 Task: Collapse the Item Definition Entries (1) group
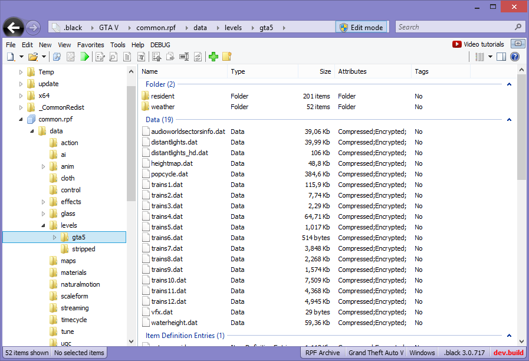509,336
